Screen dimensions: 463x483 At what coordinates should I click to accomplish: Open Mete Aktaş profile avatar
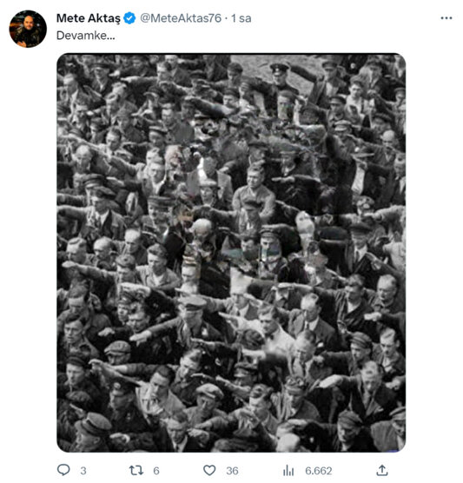(28, 29)
